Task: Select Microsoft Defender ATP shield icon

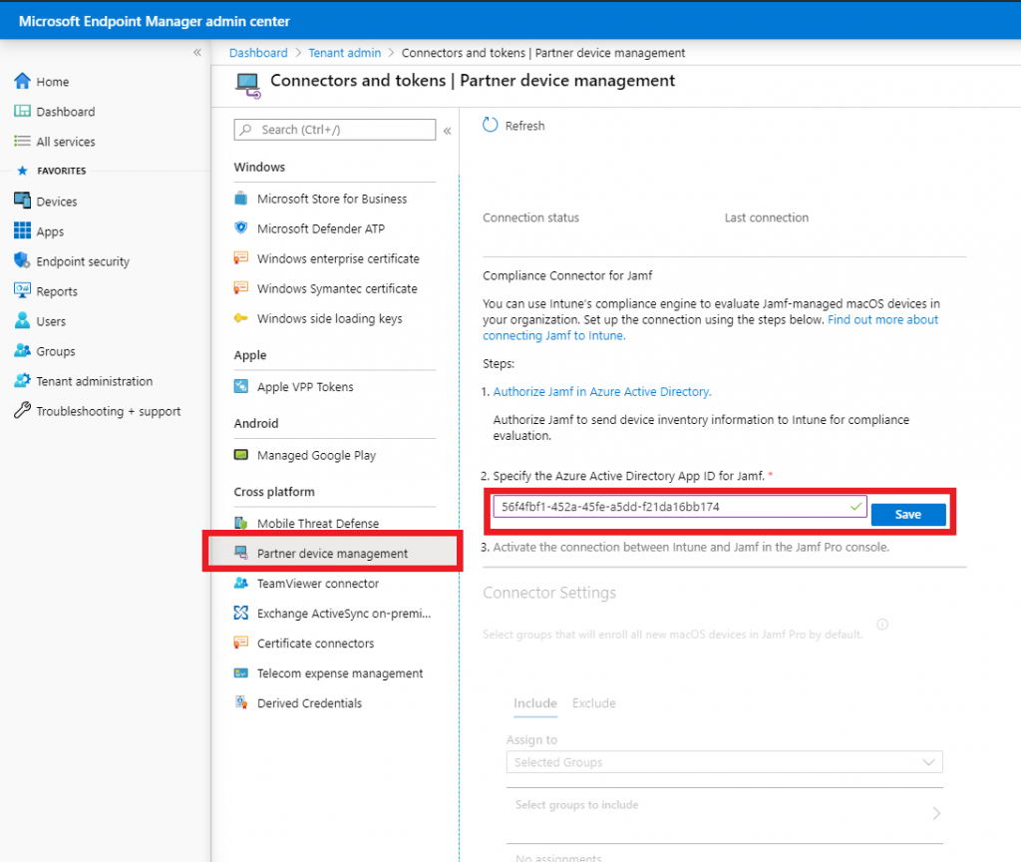Action: click(x=240, y=228)
